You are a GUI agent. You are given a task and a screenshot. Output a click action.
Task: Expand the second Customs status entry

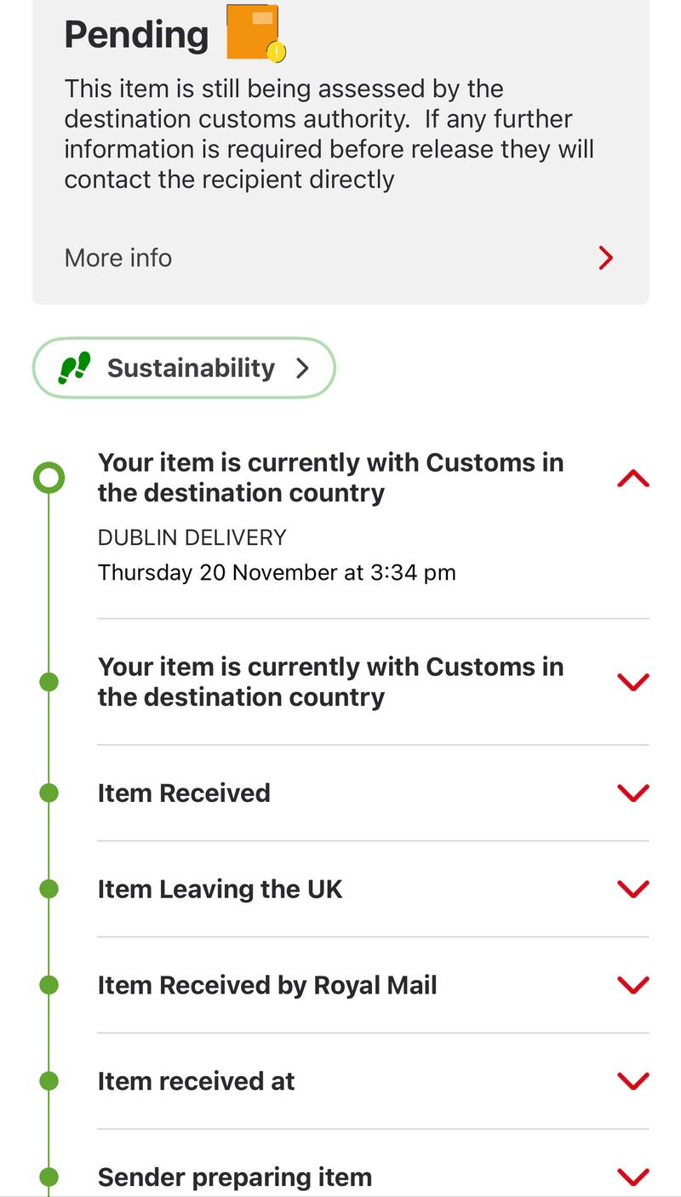pos(632,682)
